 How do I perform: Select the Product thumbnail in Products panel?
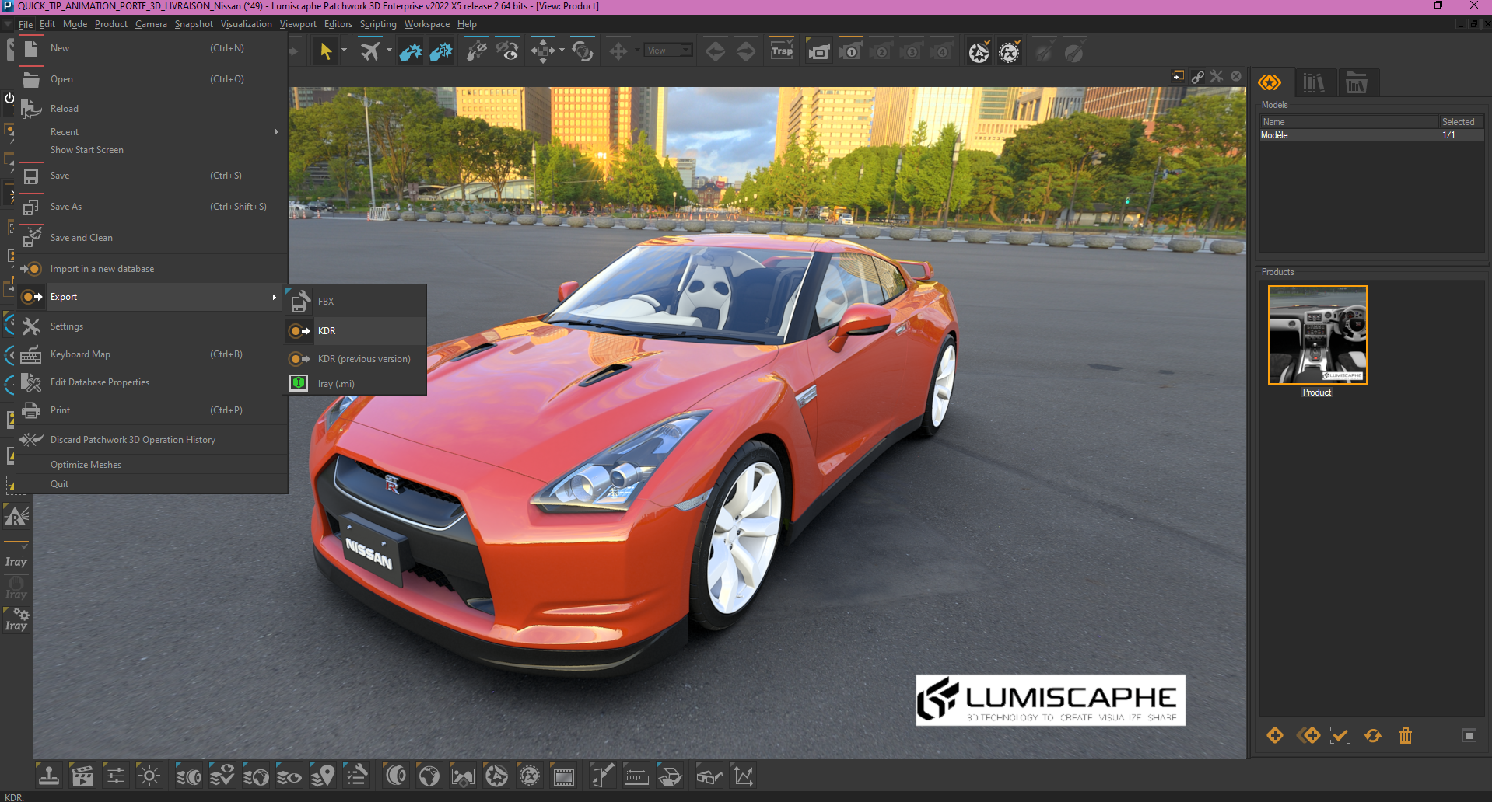1317,335
